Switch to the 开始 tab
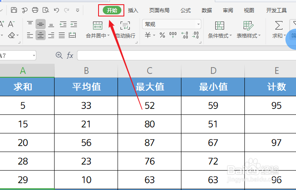 pyautogui.click(x=112, y=10)
